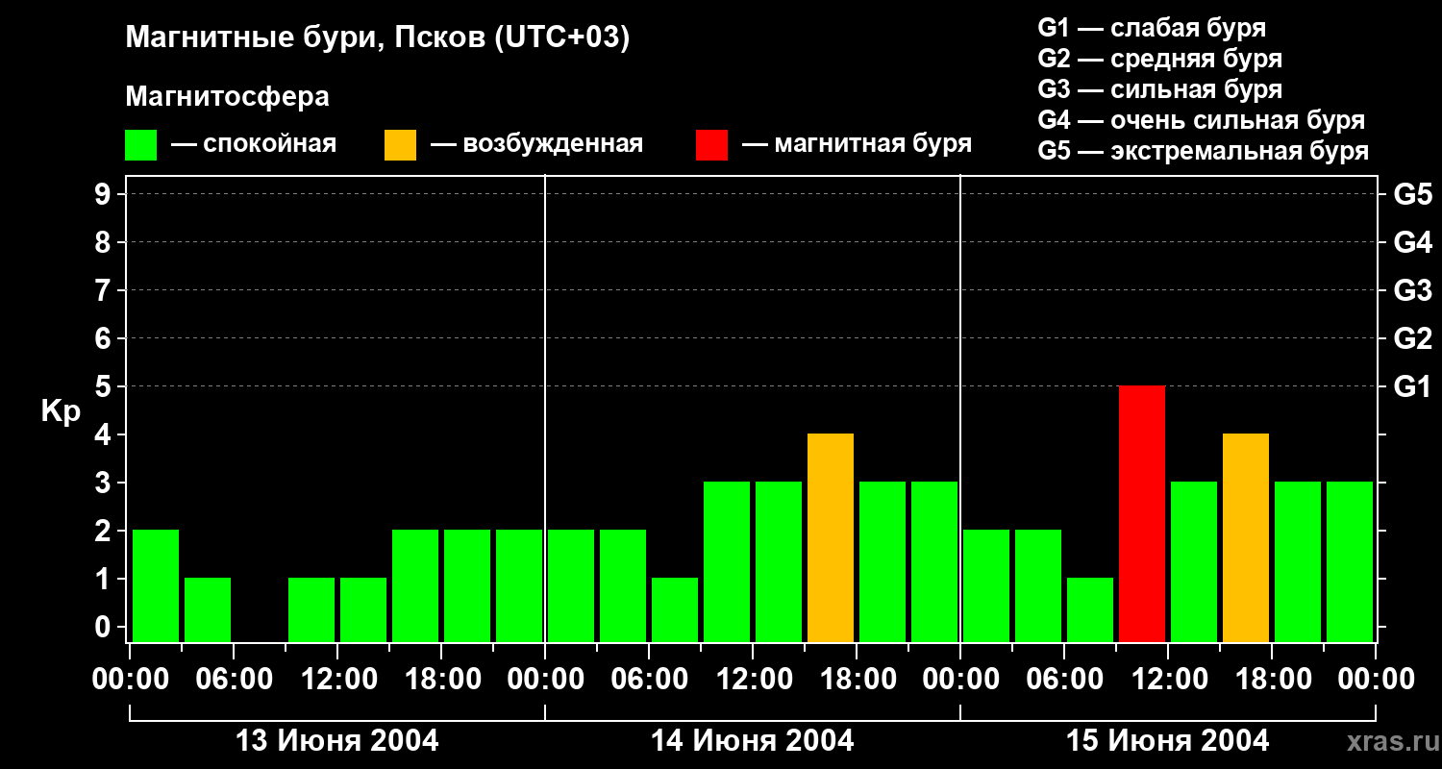Image resolution: width=1442 pixels, height=769 pixels.
Task: Select the orange Kp 4 bar on 14 June
Action: pyautogui.click(x=831, y=538)
